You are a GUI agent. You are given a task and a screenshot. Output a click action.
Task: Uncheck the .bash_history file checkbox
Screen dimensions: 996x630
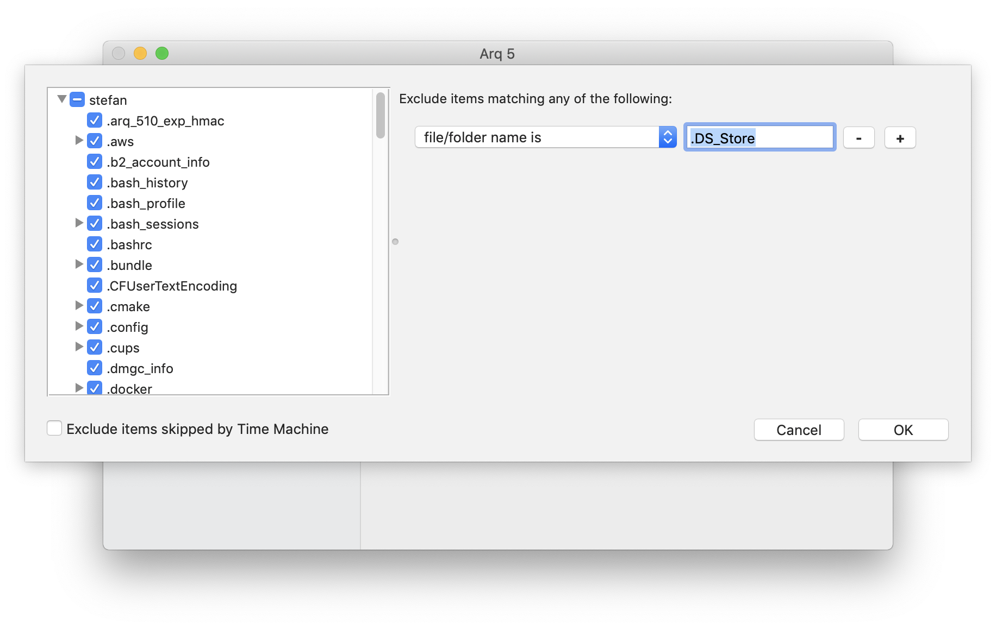click(x=95, y=182)
